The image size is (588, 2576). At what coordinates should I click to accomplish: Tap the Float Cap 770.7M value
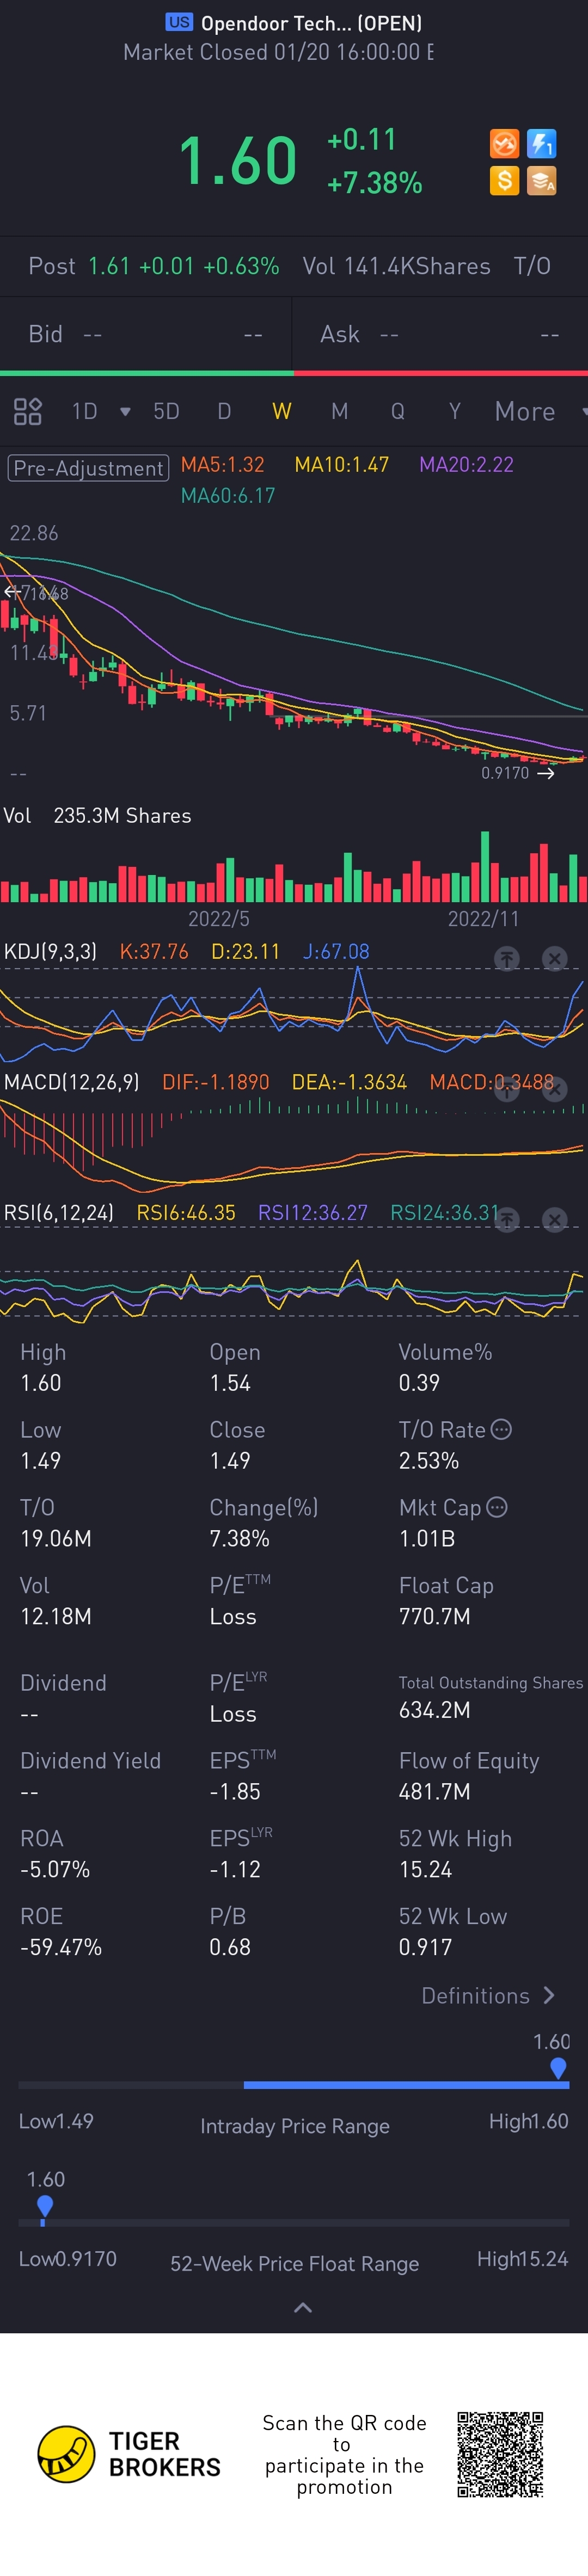(x=434, y=1616)
